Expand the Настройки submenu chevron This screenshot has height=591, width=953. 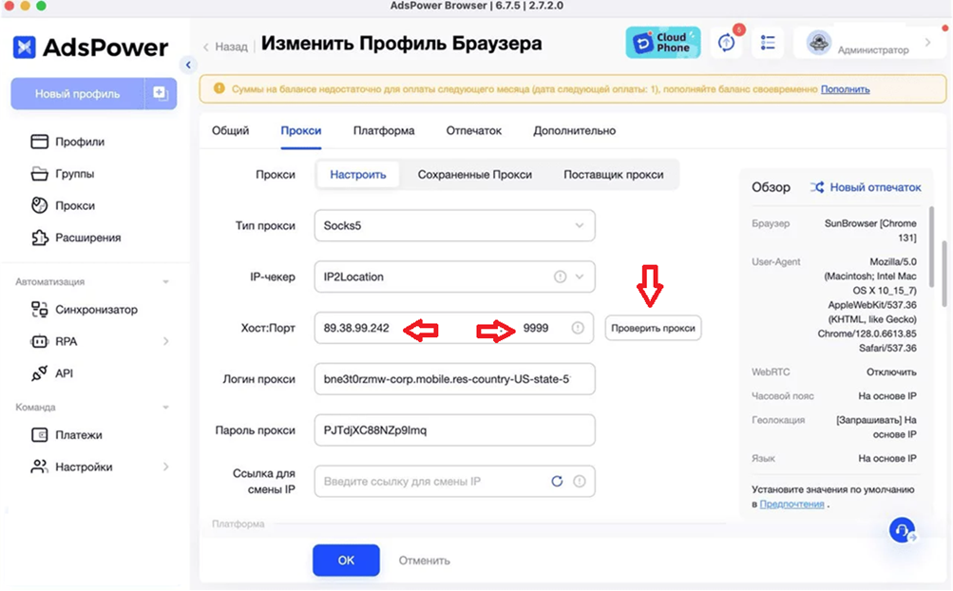click(166, 467)
